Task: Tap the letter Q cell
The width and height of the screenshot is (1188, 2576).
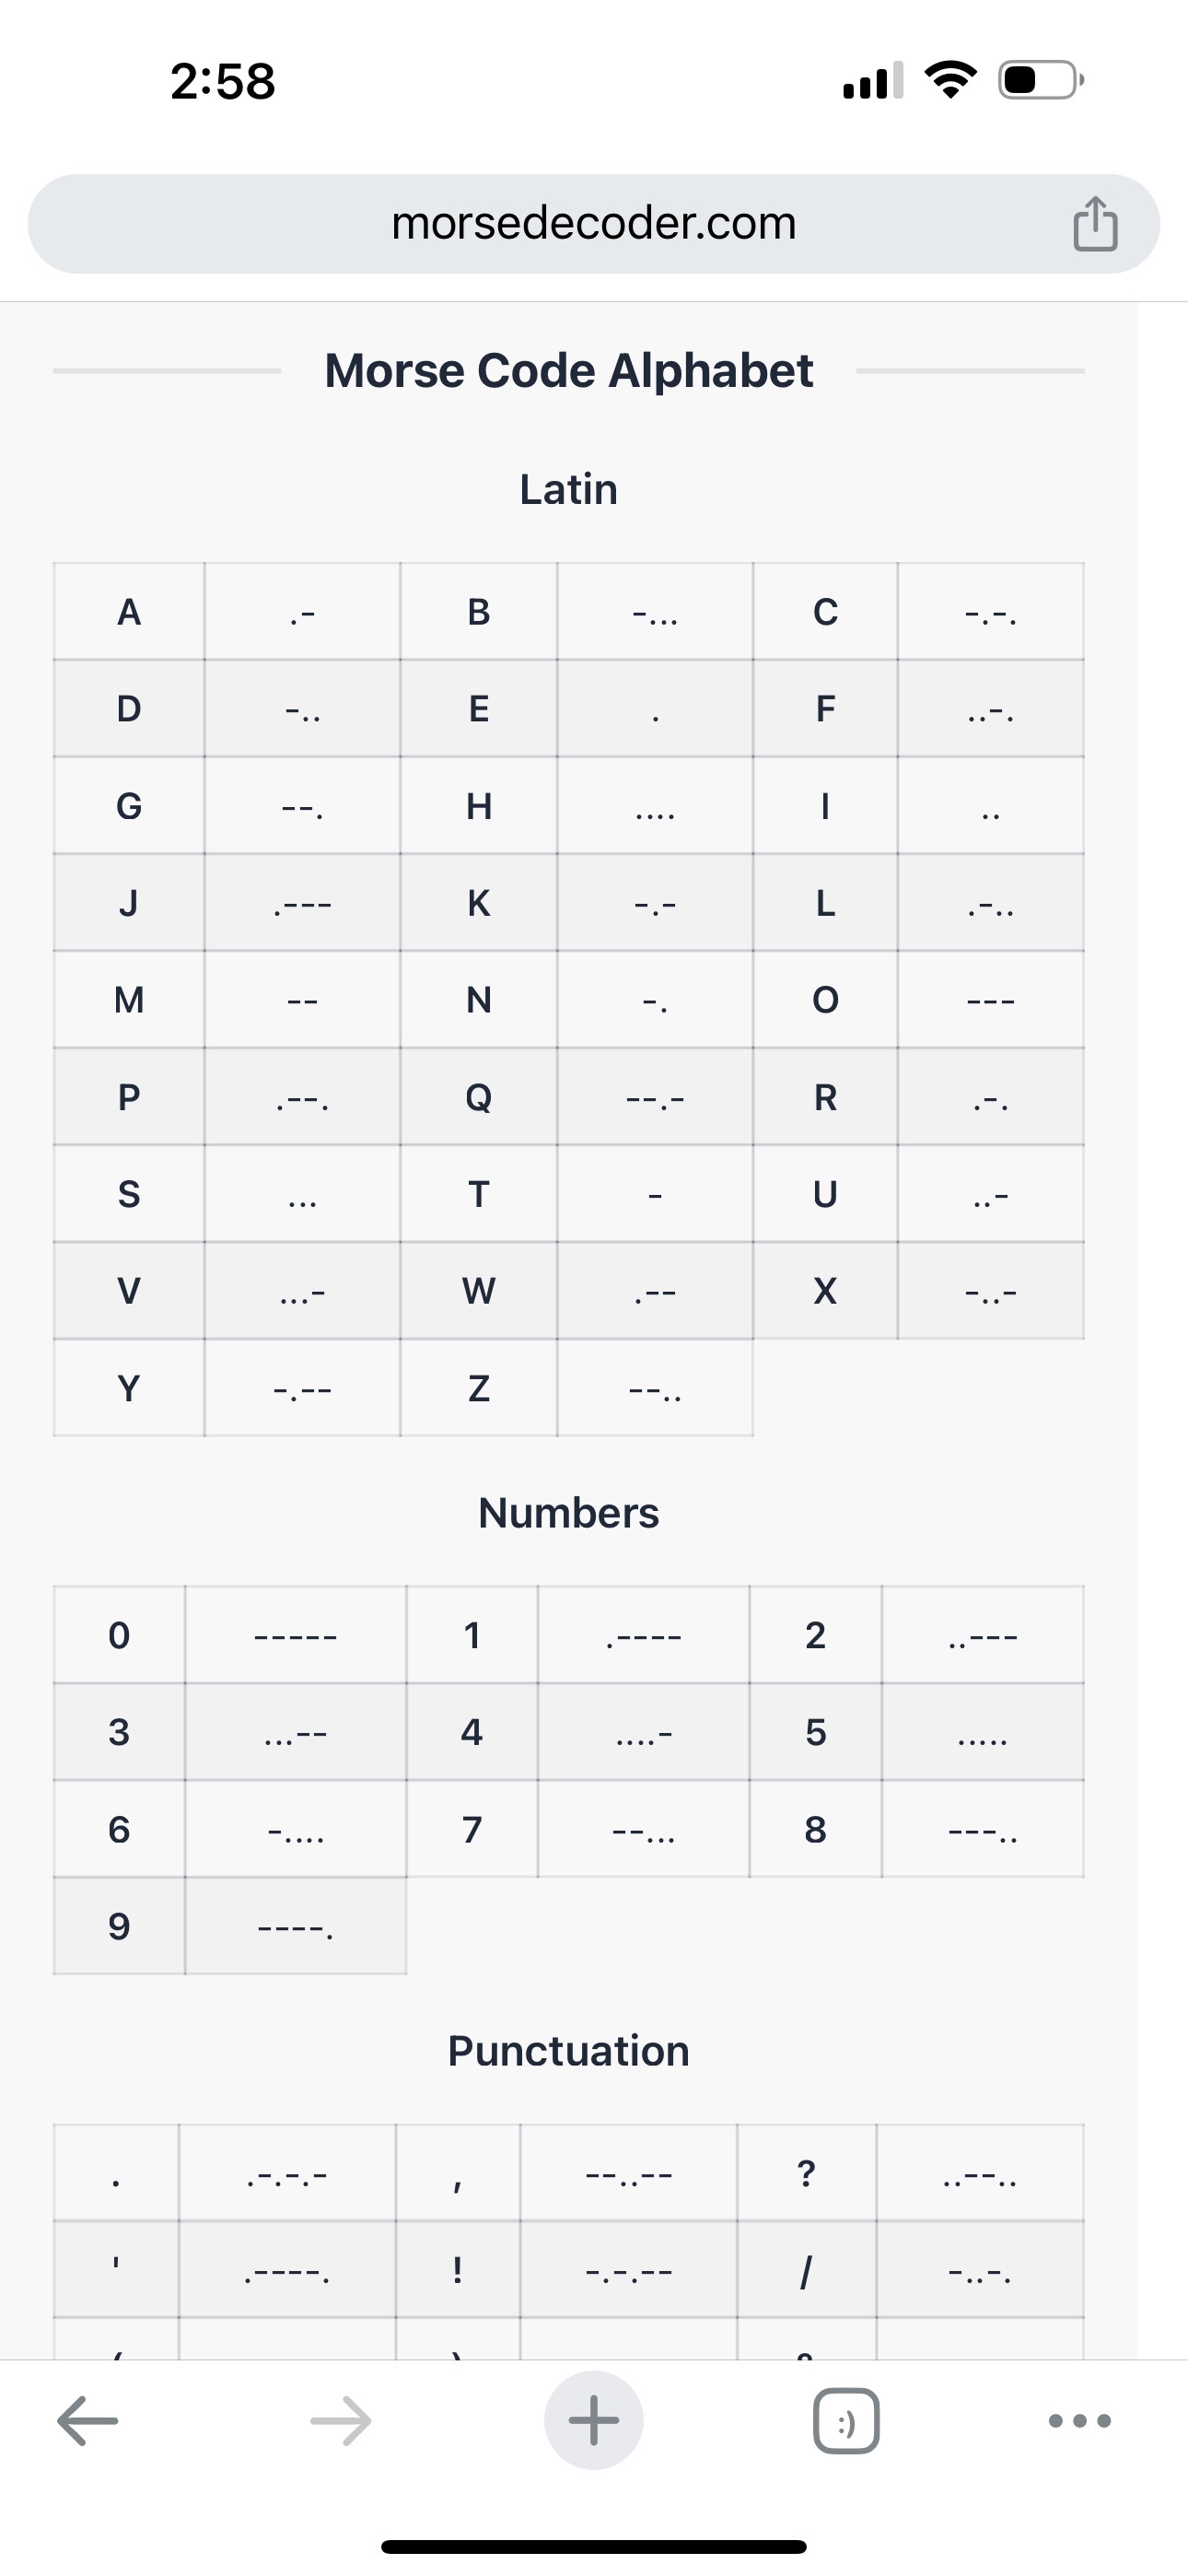Action: click(x=479, y=1097)
